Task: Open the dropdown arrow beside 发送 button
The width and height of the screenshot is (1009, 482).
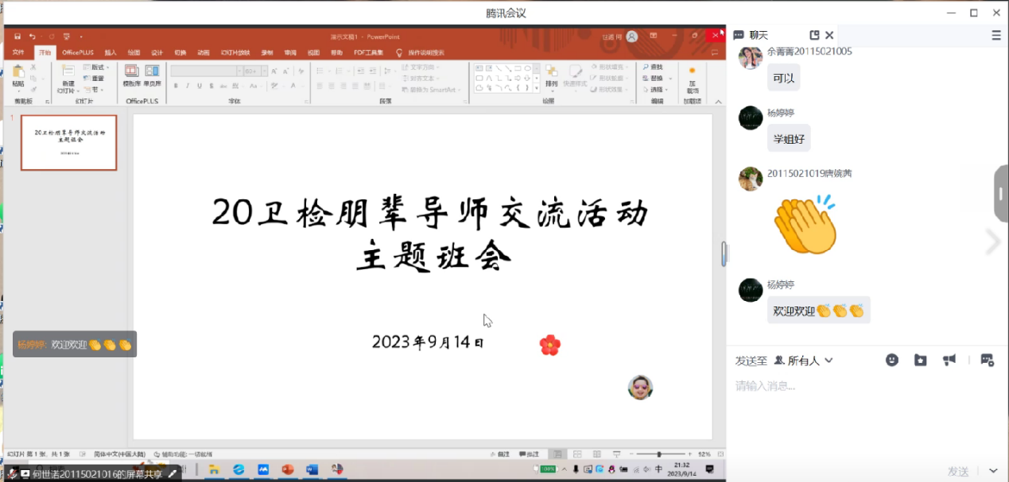Action: click(992, 471)
